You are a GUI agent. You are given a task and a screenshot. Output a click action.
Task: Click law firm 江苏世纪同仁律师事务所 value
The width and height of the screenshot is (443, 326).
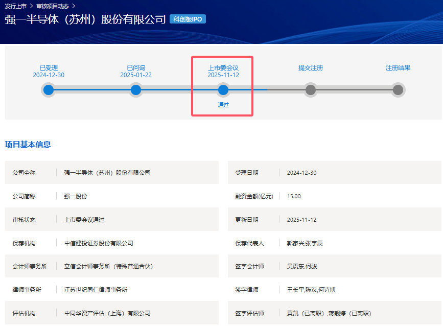pyautogui.click(x=96, y=290)
